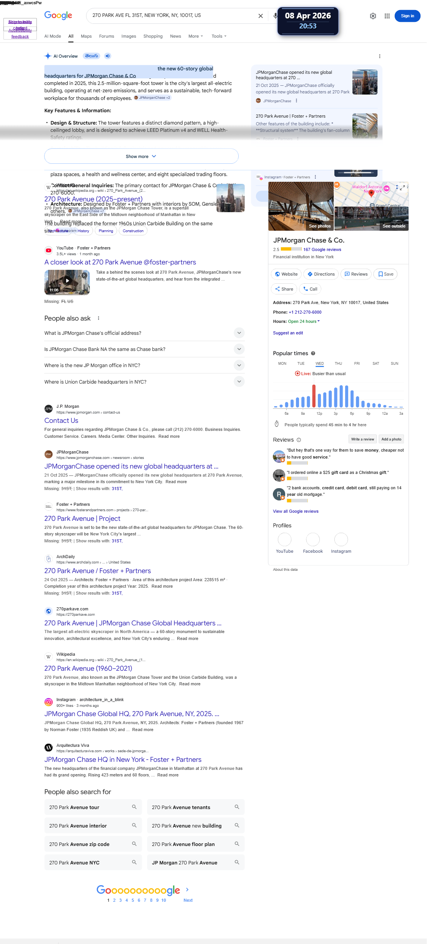The width and height of the screenshot is (432, 944).
Task: Open Reviews button in knowledge panel
Action: tap(356, 274)
